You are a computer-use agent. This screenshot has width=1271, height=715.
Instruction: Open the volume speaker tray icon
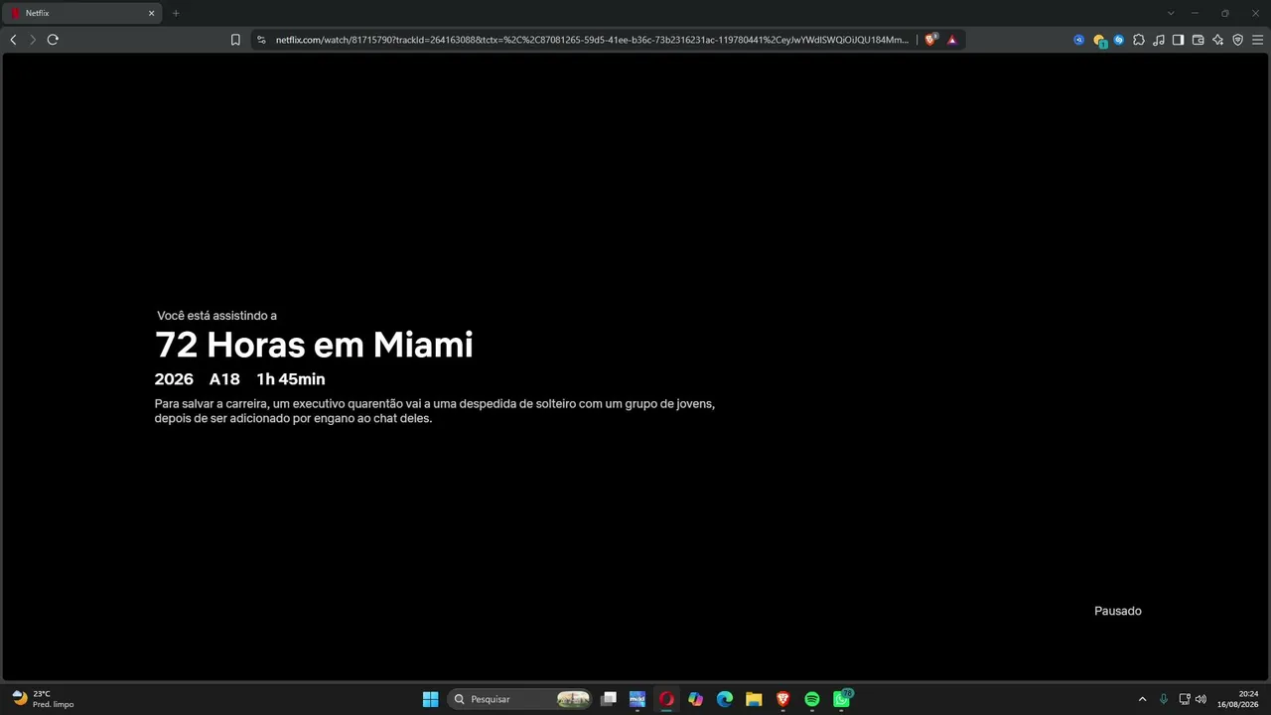click(1200, 699)
